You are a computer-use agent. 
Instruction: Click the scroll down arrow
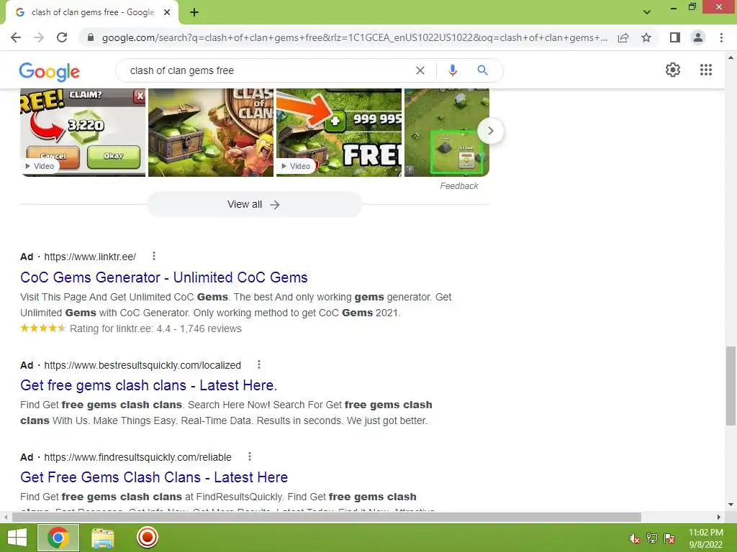coord(731,505)
